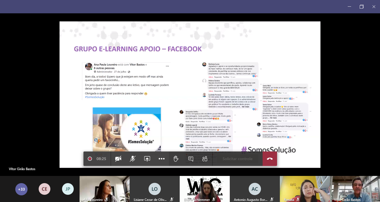Click muted mic icon on Lisiane Cezar's tile
Image resolution: width=380 pixels, height=202 pixels.
coord(172,200)
